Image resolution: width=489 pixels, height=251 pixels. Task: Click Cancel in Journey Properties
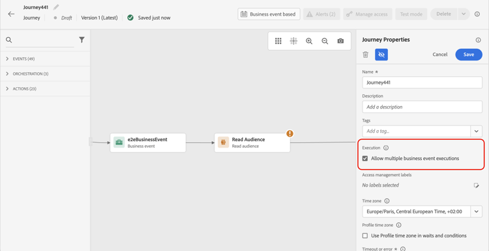point(439,55)
